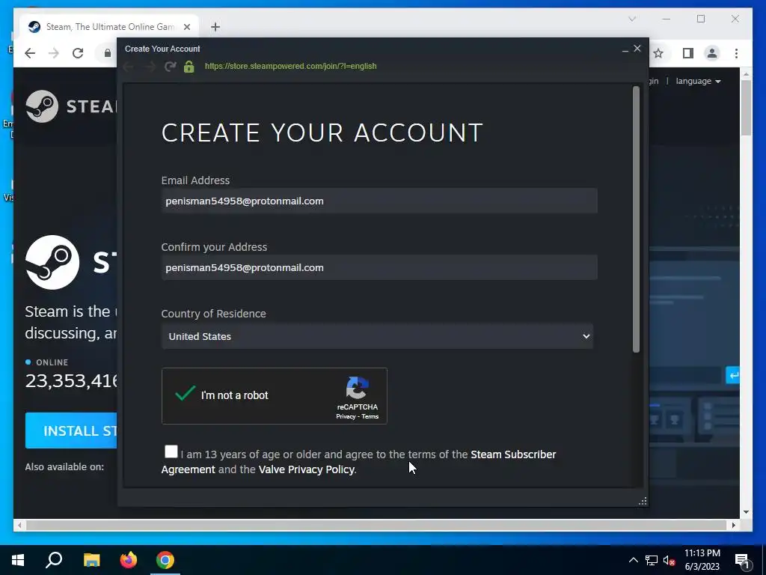Close the Steam browser tab
The height and width of the screenshot is (575, 766).
pos(186,27)
